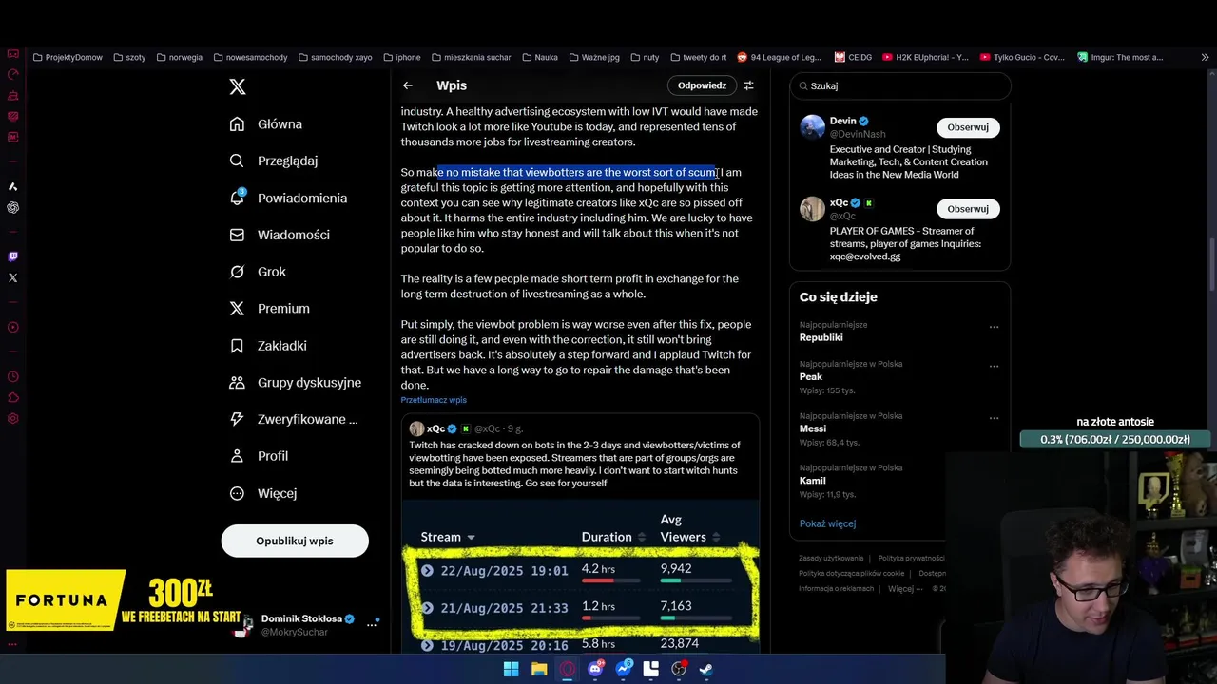Click Przetłumacz wpis translate link
This screenshot has height=684, width=1217.
click(x=434, y=400)
